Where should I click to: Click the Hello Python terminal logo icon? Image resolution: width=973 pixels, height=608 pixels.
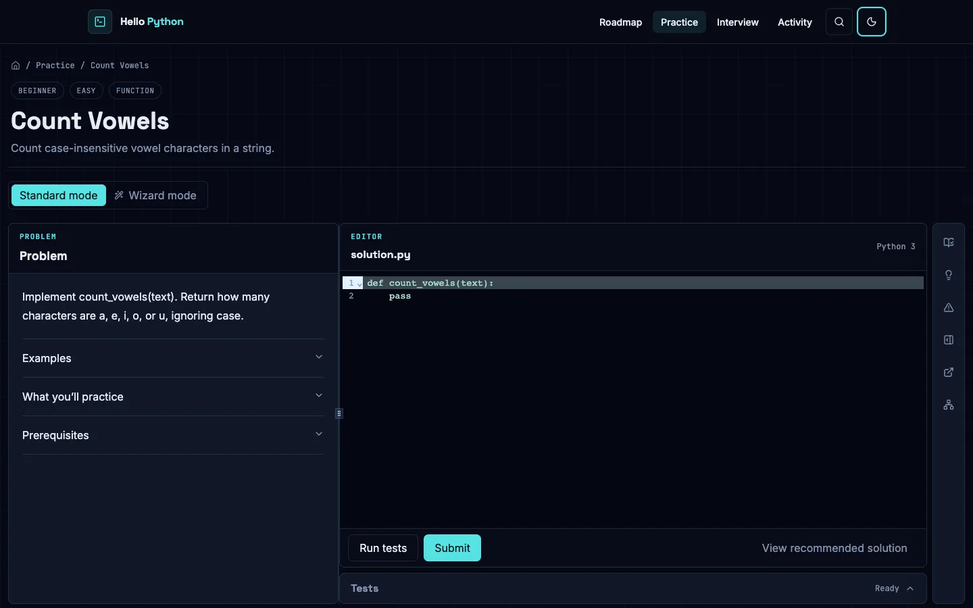[100, 22]
